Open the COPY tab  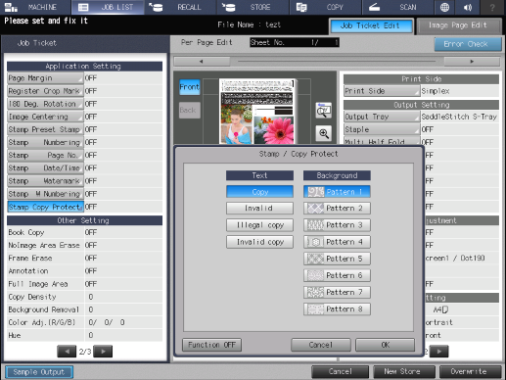[x=326, y=7]
